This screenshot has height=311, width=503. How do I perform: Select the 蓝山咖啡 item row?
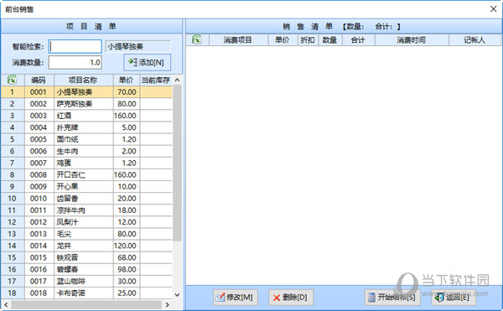[x=86, y=281]
